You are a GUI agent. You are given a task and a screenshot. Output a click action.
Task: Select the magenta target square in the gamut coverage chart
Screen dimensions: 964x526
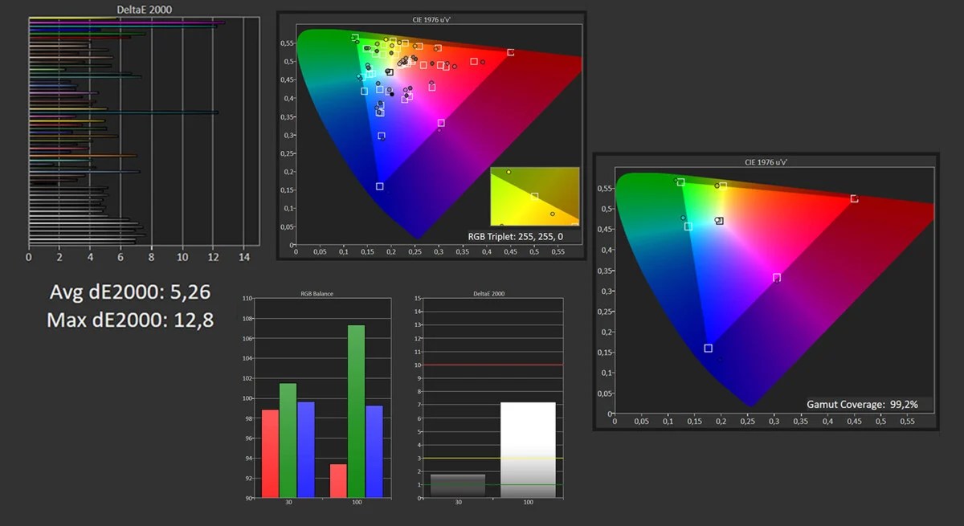777,277
